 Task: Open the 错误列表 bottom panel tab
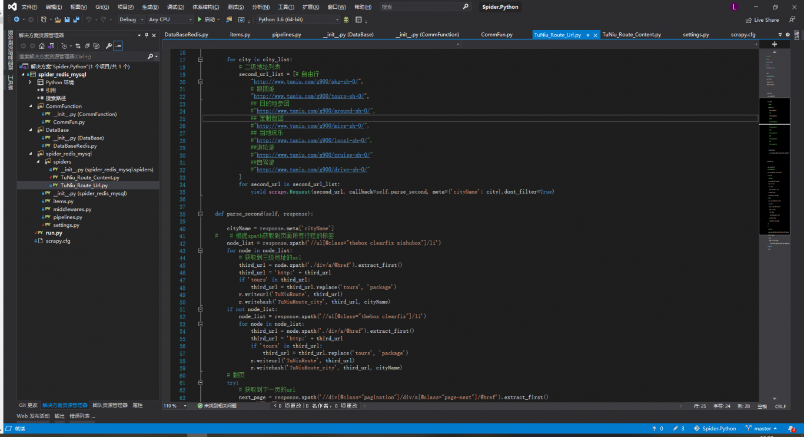82,416
